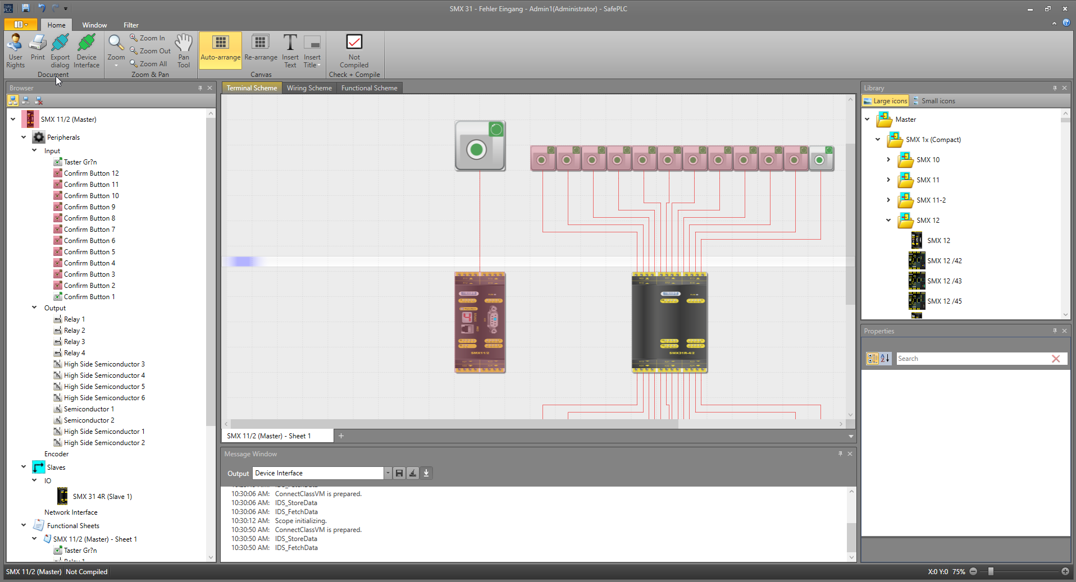This screenshot has height=582, width=1076.
Task: Select the black SMX31R-42 module on canvas
Action: (669, 322)
